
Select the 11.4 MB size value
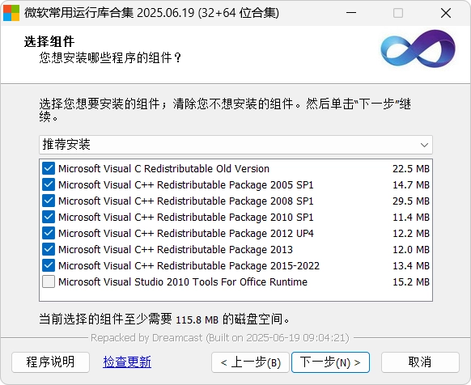(x=411, y=218)
